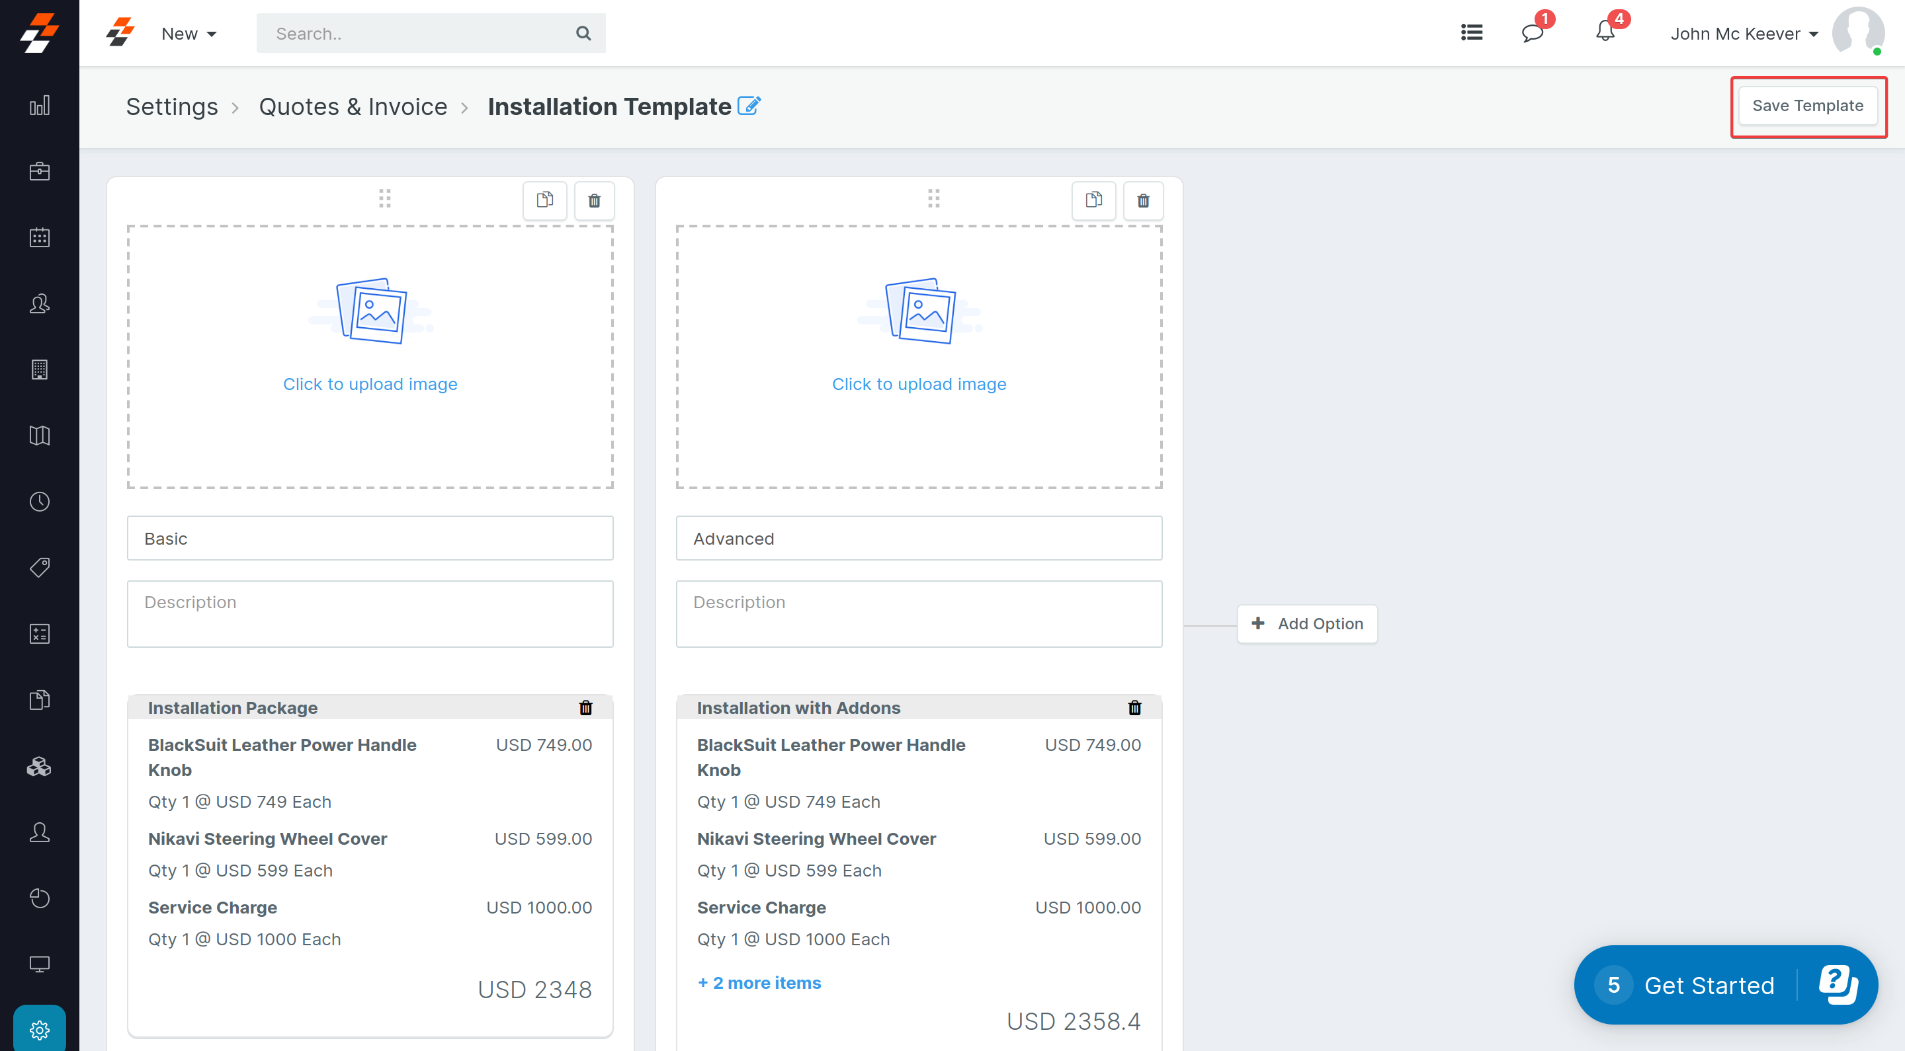Duplicate the Basic option card
Image resolution: width=1905 pixels, height=1051 pixels.
tap(544, 200)
